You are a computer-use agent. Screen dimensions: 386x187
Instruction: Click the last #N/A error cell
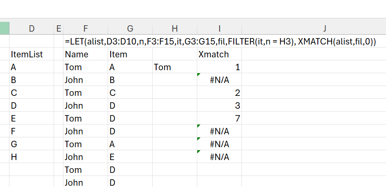coord(220,157)
